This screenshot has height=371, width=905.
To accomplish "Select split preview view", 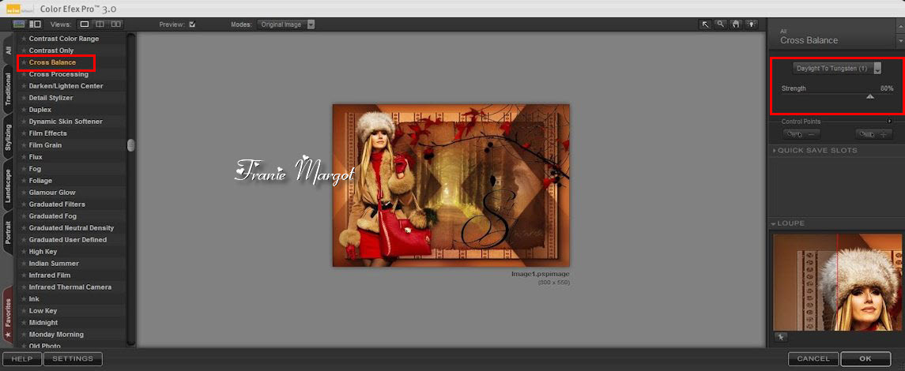I will tap(100, 24).
